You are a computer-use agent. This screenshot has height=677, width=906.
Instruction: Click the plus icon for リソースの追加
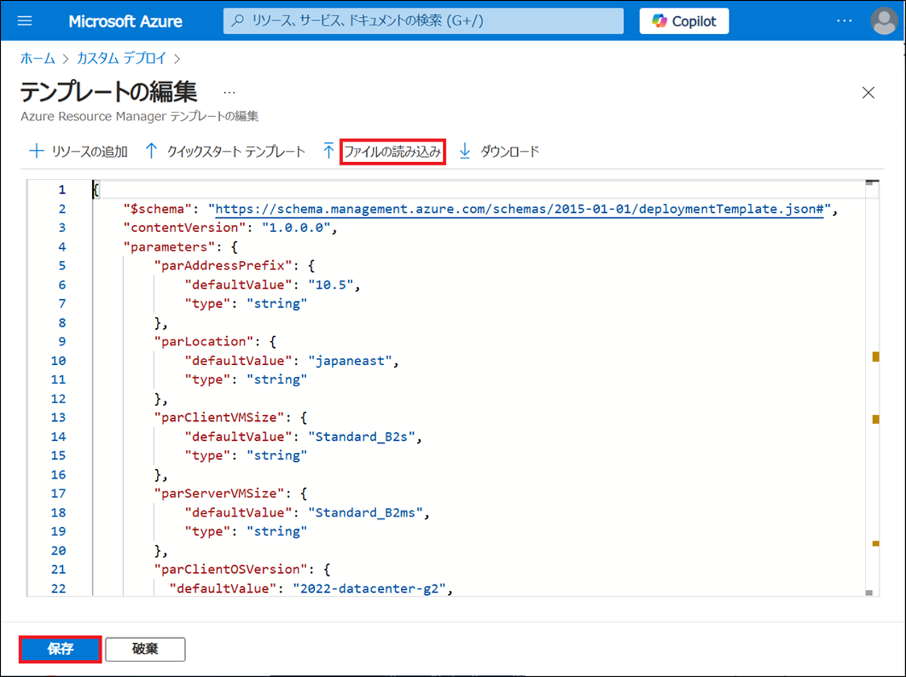tap(36, 151)
